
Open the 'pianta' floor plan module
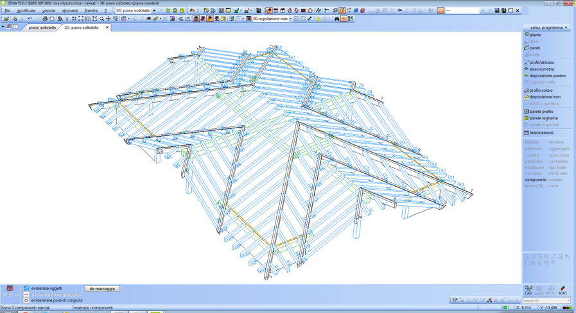click(534, 35)
